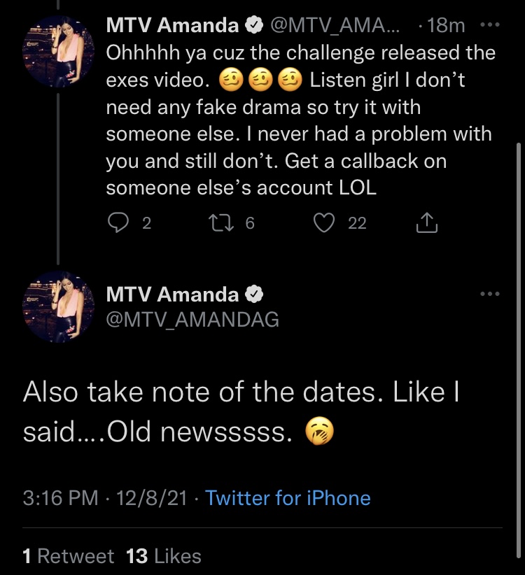The width and height of the screenshot is (525, 575).
Task: Open MTV Amanda's avatar on the top tweet
Action: [58, 52]
